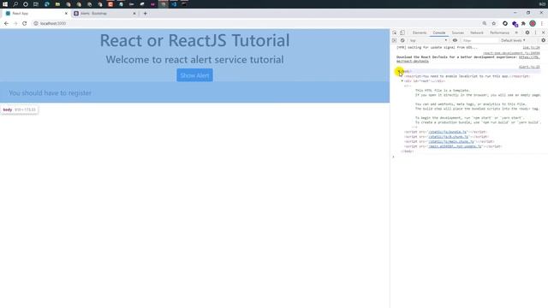Open Windows search from the taskbar

(x=15, y=4)
